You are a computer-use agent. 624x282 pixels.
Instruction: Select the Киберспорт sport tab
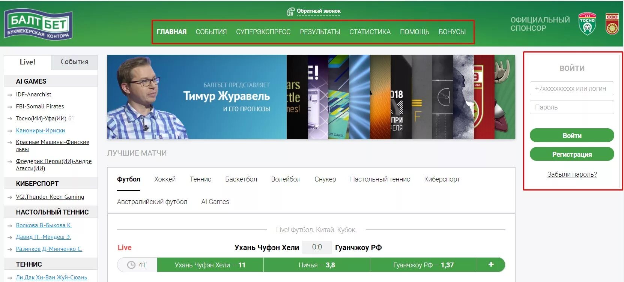(x=442, y=179)
